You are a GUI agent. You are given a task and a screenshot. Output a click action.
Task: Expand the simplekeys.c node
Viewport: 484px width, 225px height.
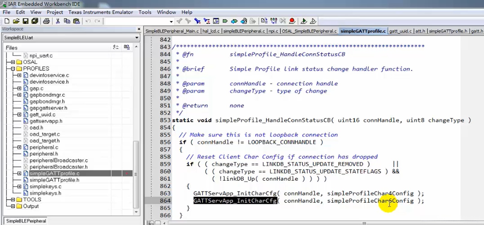(19, 187)
